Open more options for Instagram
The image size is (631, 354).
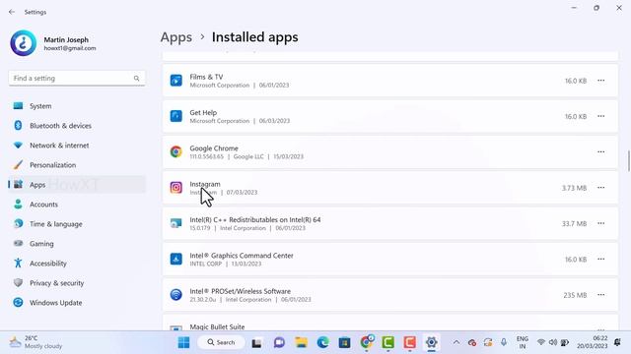point(600,188)
